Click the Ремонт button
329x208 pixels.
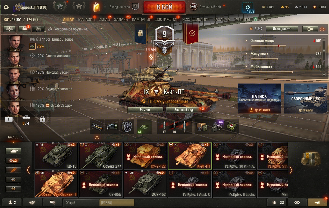coord(145,110)
